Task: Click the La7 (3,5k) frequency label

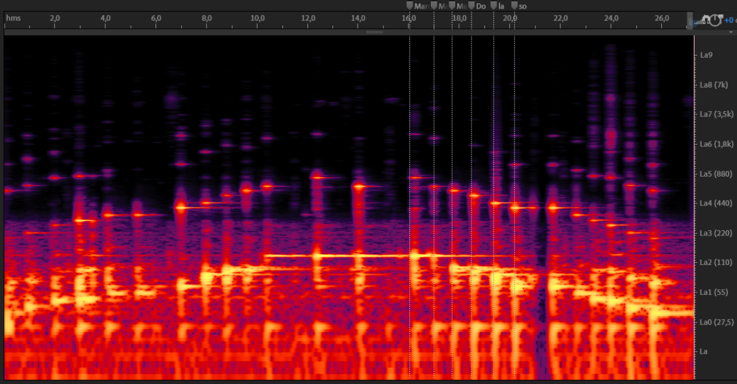Action: (715, 114)
